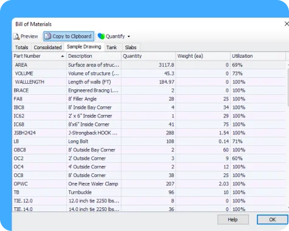Select the Sample Drawing tab

click(x=84, y=47)
